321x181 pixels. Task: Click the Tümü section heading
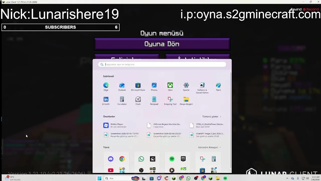tap(106, 147)
